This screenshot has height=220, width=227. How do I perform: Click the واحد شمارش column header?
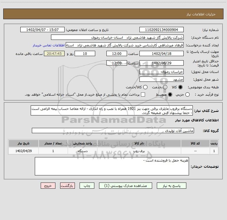(82, 143)
